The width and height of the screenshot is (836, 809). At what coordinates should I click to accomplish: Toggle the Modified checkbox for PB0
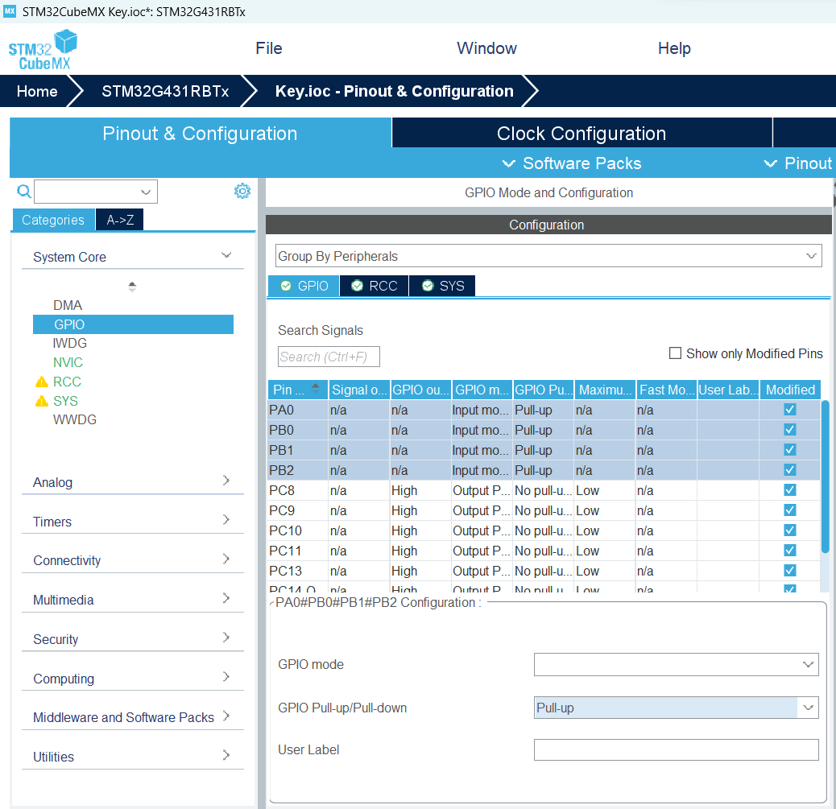pos(790,430)
